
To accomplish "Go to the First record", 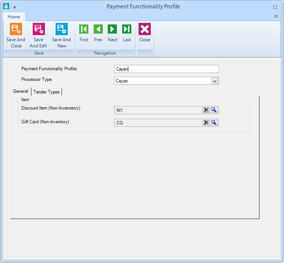I will tap(84, 29).
